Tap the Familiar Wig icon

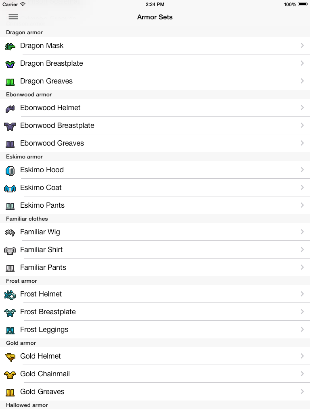click(10, 232)
